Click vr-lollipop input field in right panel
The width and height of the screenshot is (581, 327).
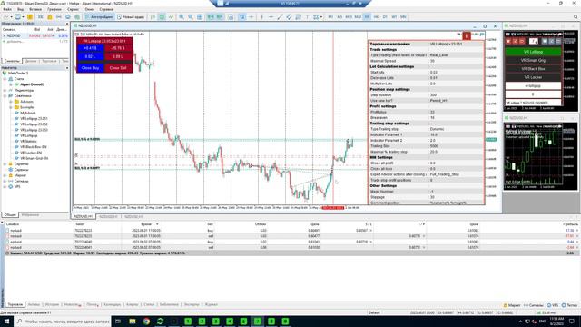click(x=533, y=86)
